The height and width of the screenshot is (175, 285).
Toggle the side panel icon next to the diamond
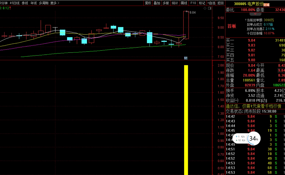point(210,8)
